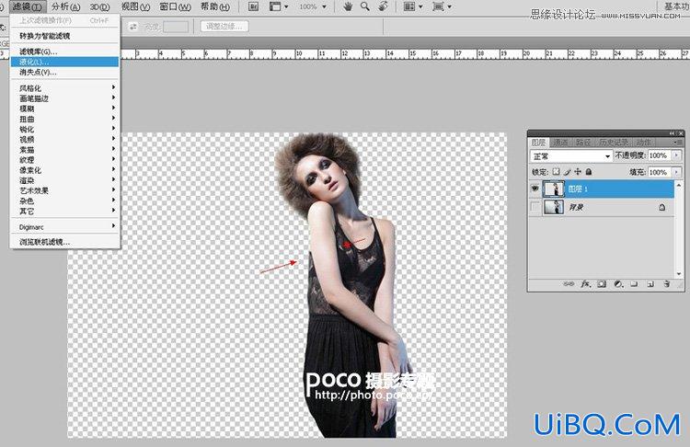
Task: Expand the 艺术效果 (Artistic) submenu
Action: 64,190
